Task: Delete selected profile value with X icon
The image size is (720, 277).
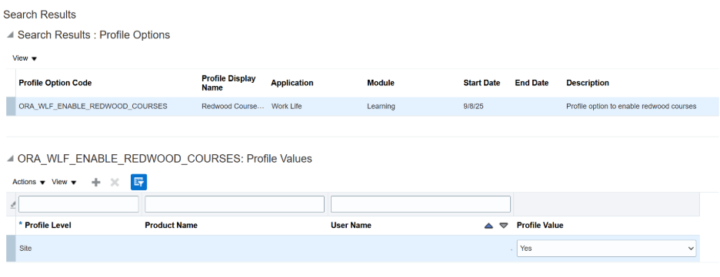Action: pyautogui.click(x=115, y=182)
